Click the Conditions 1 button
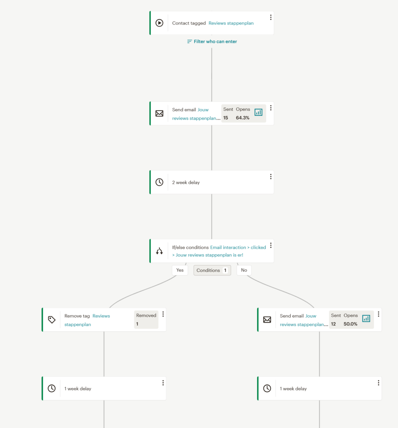 coord(212,270)
